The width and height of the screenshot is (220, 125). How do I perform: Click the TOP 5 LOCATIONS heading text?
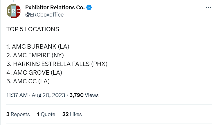click(33, 29)
